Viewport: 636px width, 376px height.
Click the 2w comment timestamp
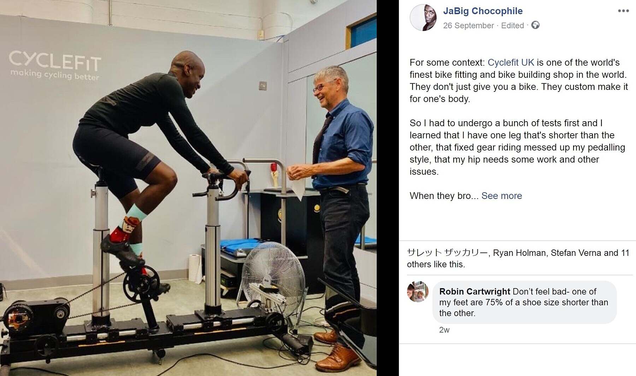pyautogui.click(x=444, y=330)
